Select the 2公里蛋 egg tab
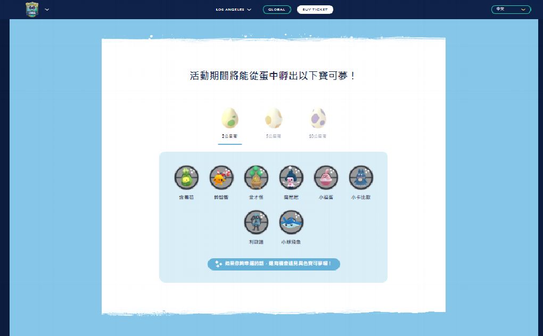 [229, 125]
